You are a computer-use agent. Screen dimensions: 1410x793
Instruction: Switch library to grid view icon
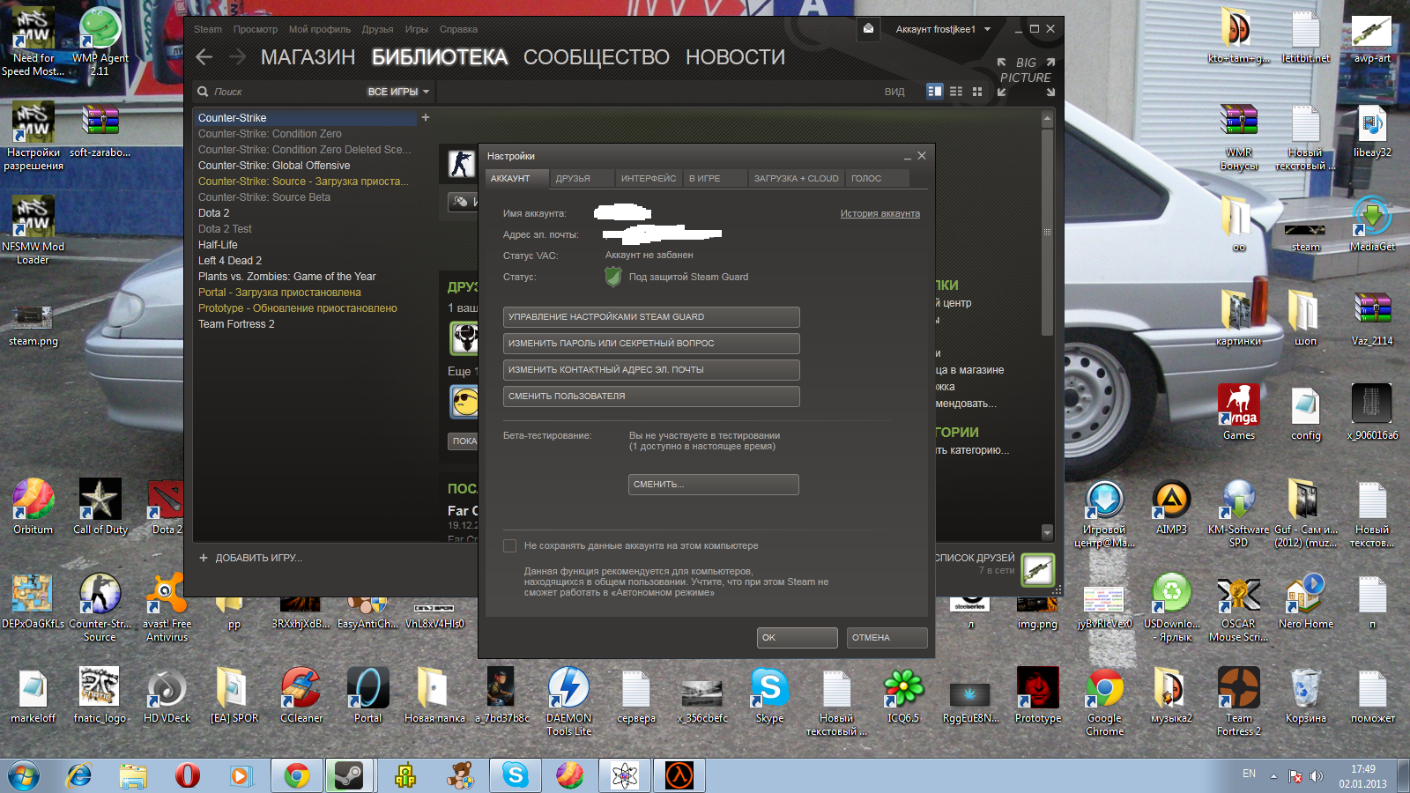click(x=976, y=91)
